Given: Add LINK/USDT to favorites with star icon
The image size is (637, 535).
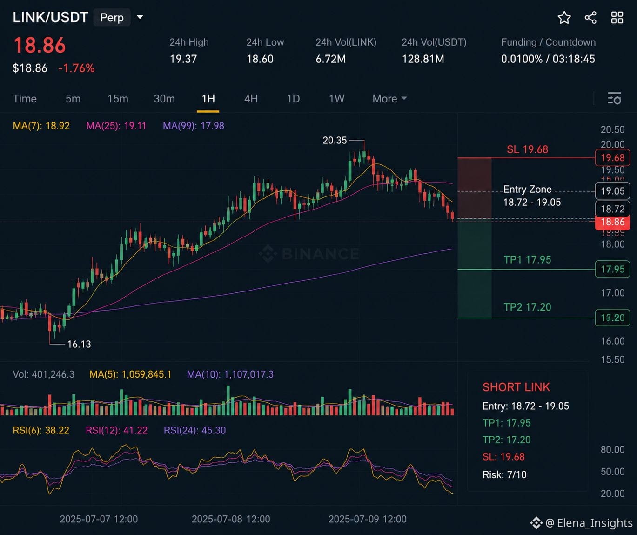Looking at the screenshot, I should point(564,18).
